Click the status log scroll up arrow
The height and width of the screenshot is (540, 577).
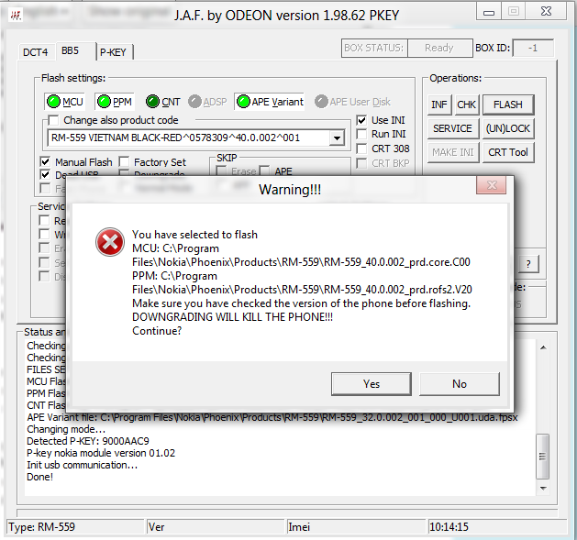point(543,347)
